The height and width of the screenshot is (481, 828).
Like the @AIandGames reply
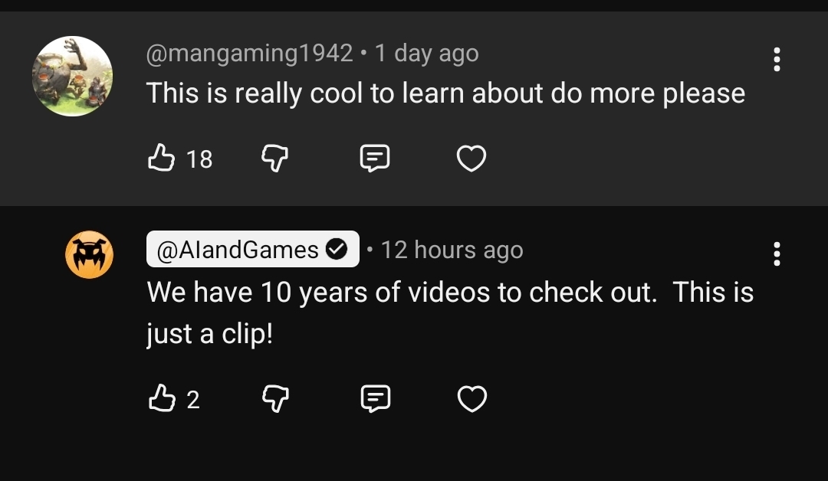tap(161, 398)
